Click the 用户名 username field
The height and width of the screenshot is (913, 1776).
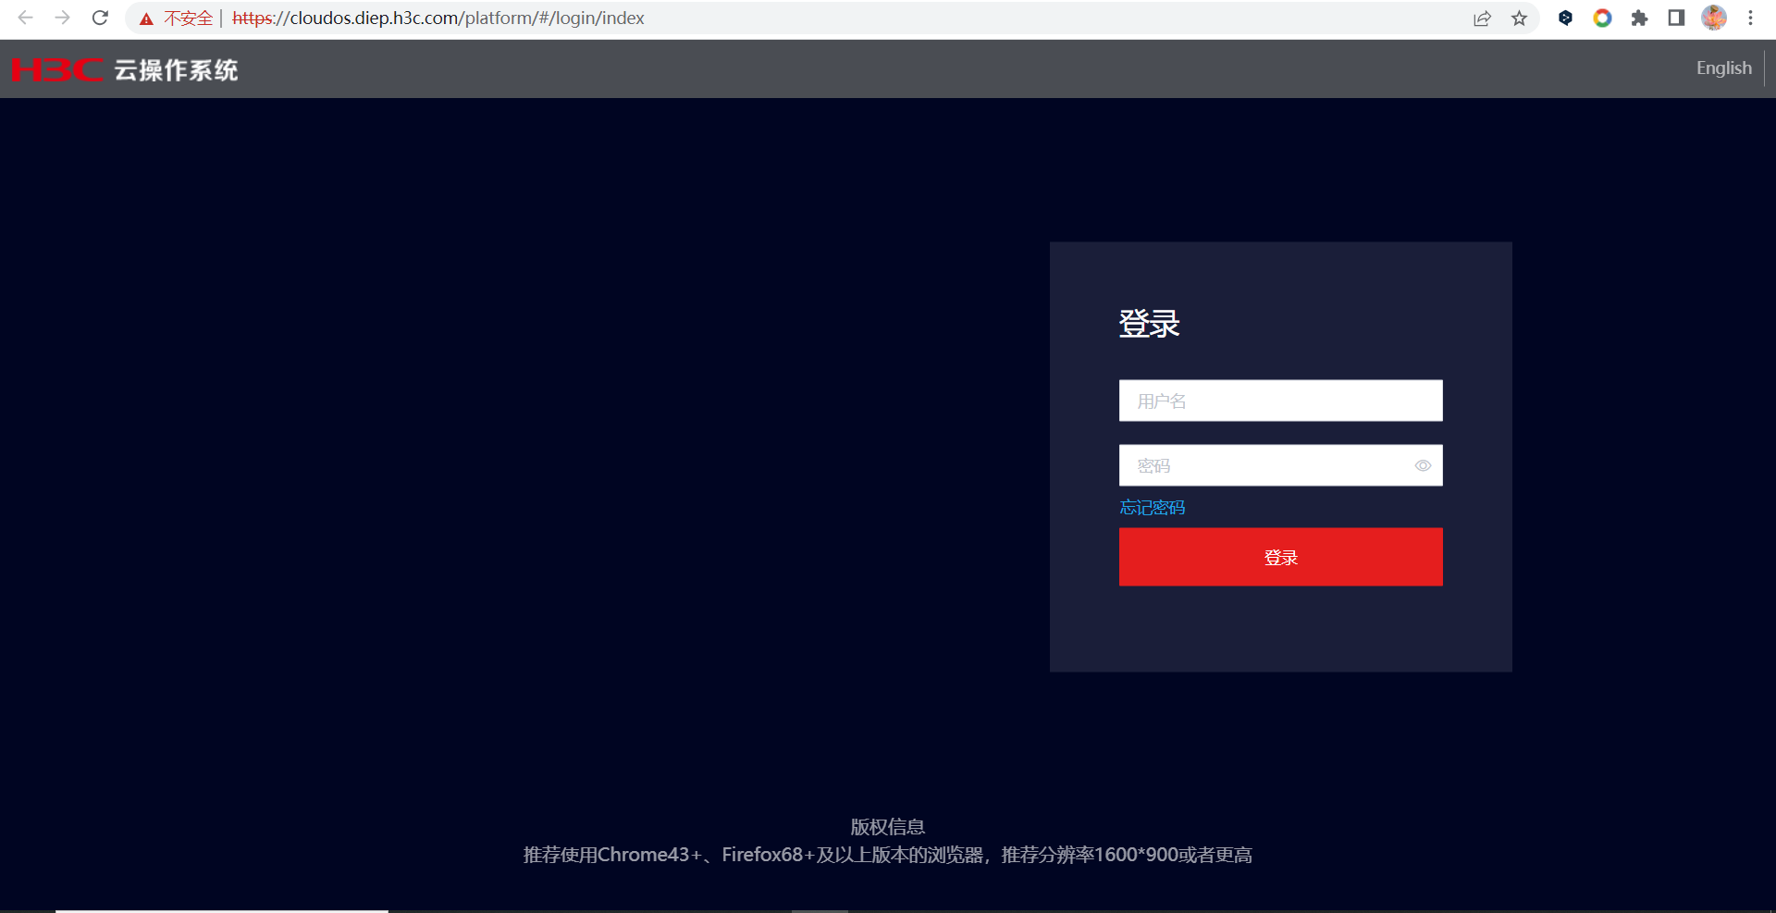[x=1280, y=401]
